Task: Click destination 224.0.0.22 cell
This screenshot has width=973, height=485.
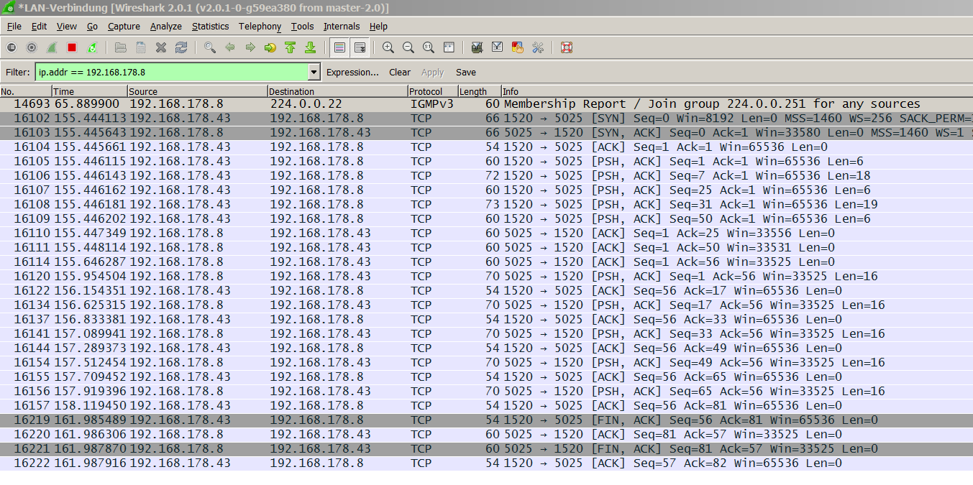Action: [306, 103]
